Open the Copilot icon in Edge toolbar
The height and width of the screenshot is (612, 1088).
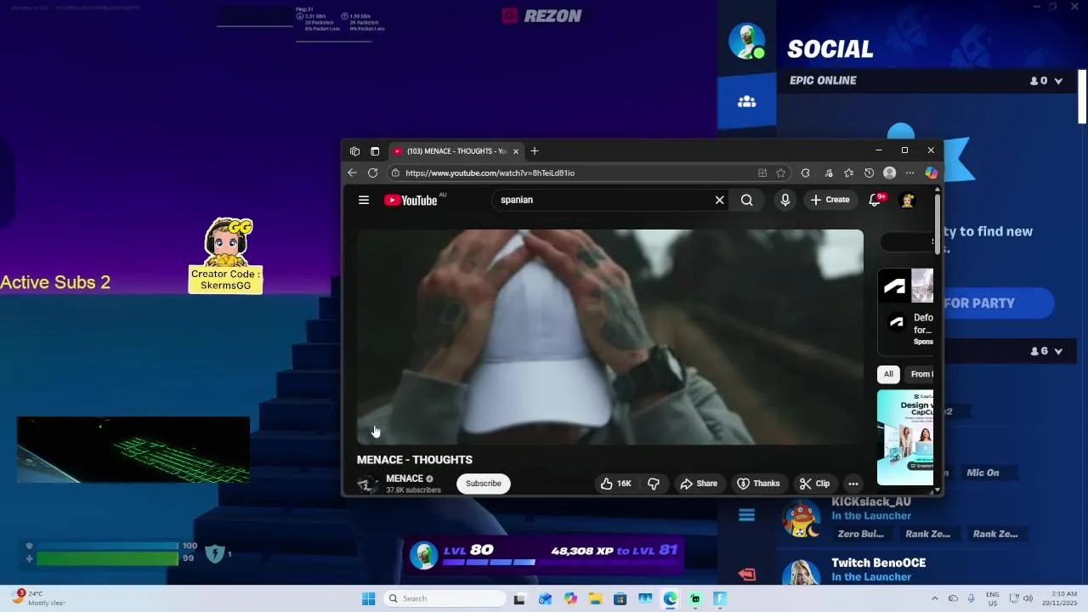tap(932, 173)
